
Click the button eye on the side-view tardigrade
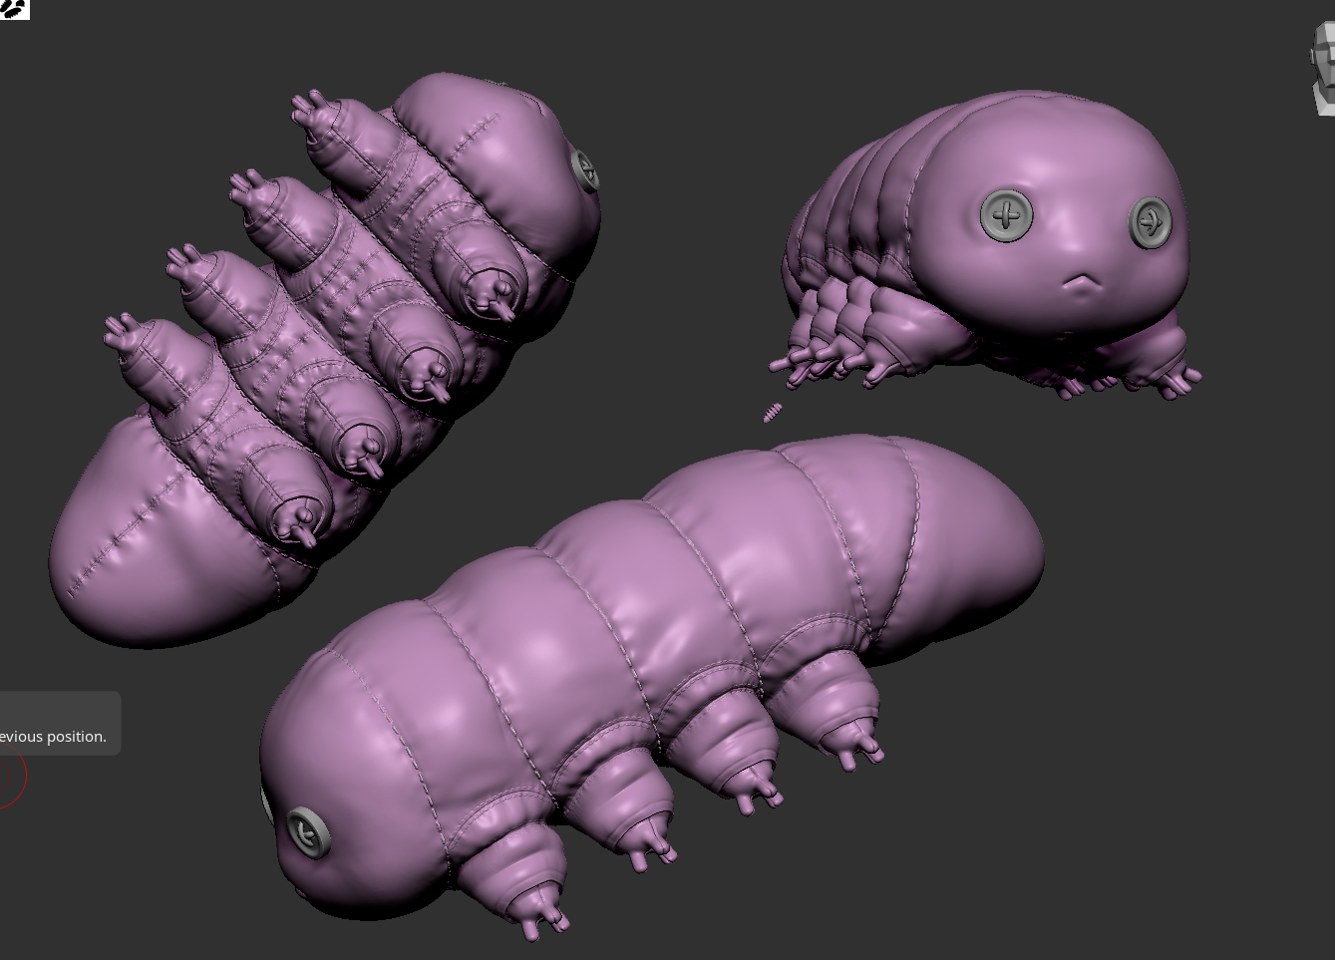click(308, 833)
